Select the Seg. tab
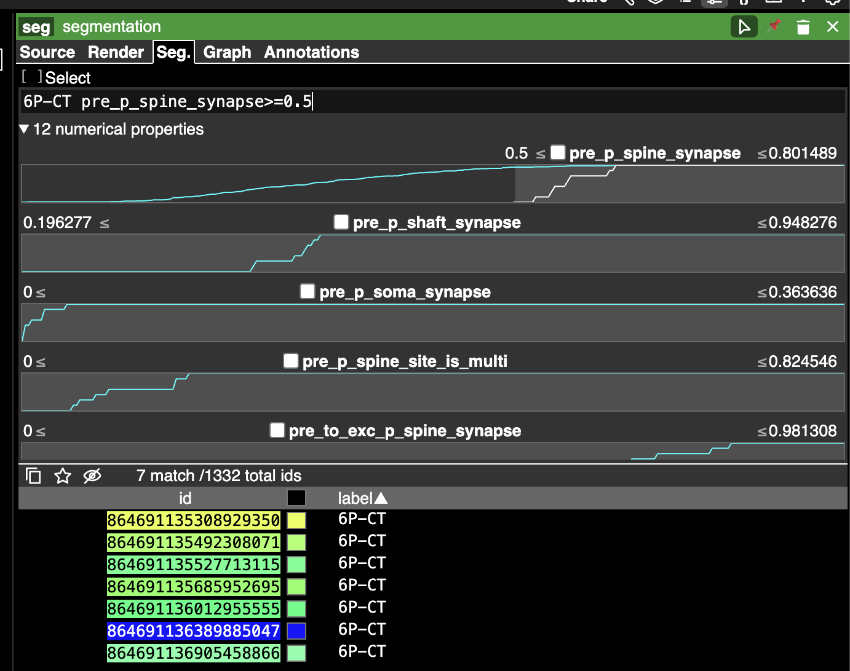The width and height of the screenshot is (850, 671). pyautogui.click(x=173, y=52)
